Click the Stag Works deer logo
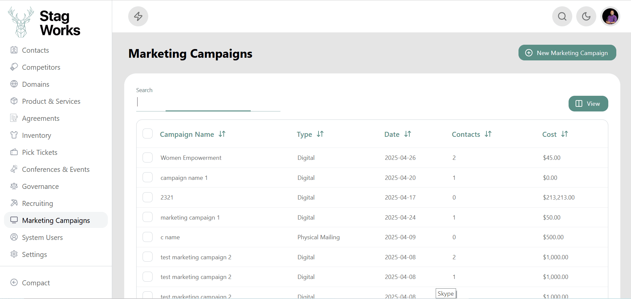The width and height of the screenshot is (631, 299). 21,22
